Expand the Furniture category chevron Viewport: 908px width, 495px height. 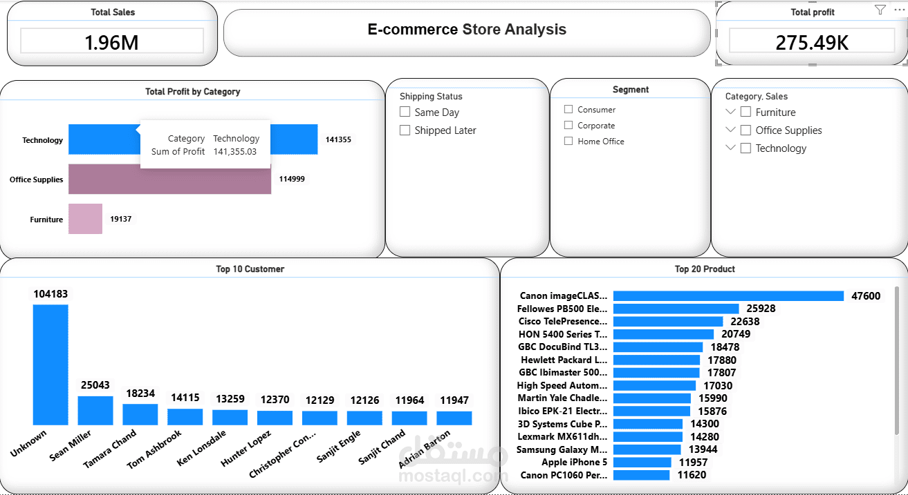coord(731,112)
